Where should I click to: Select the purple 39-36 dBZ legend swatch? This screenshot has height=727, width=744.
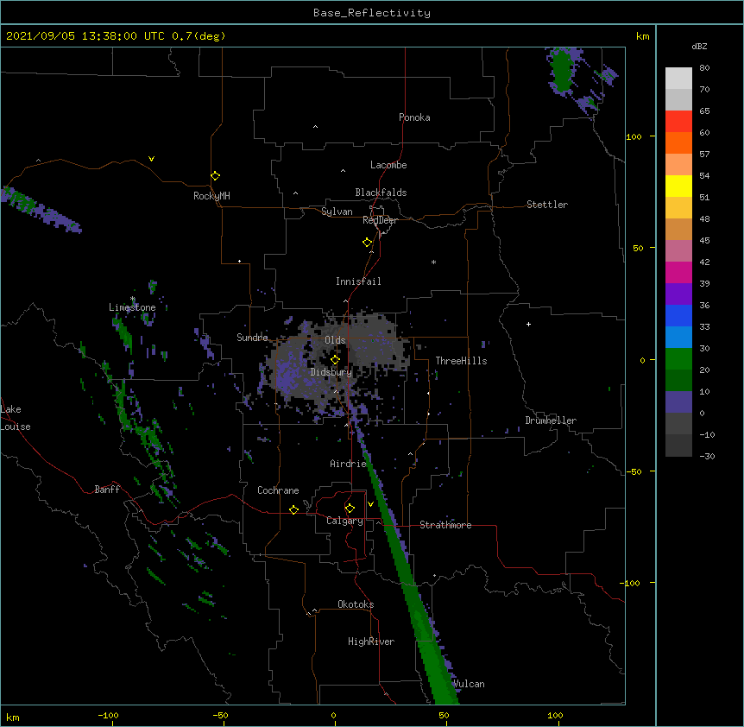678,294
